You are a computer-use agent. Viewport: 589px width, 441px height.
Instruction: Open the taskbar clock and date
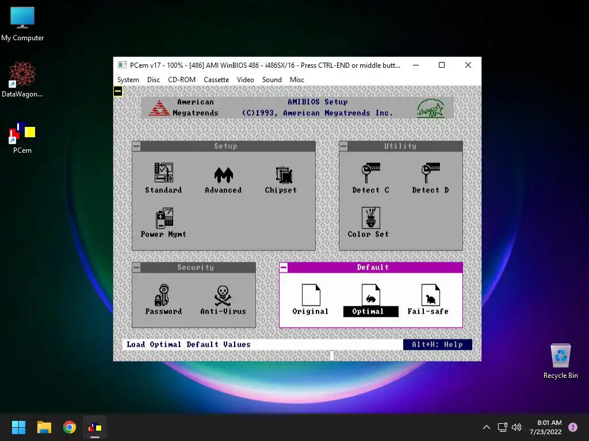coord(546,427)
